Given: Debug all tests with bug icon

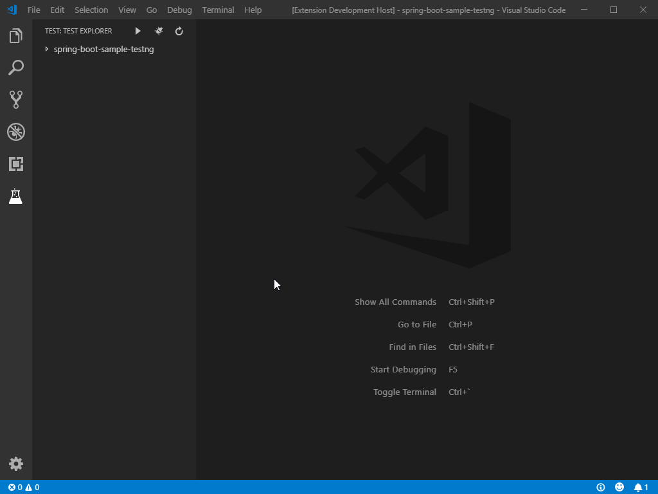Looking at the screenshot, I should (x=159, y=31).
